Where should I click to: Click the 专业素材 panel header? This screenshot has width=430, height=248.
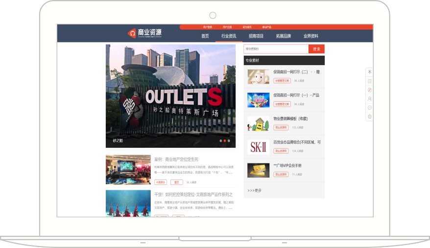click(284, 60)
